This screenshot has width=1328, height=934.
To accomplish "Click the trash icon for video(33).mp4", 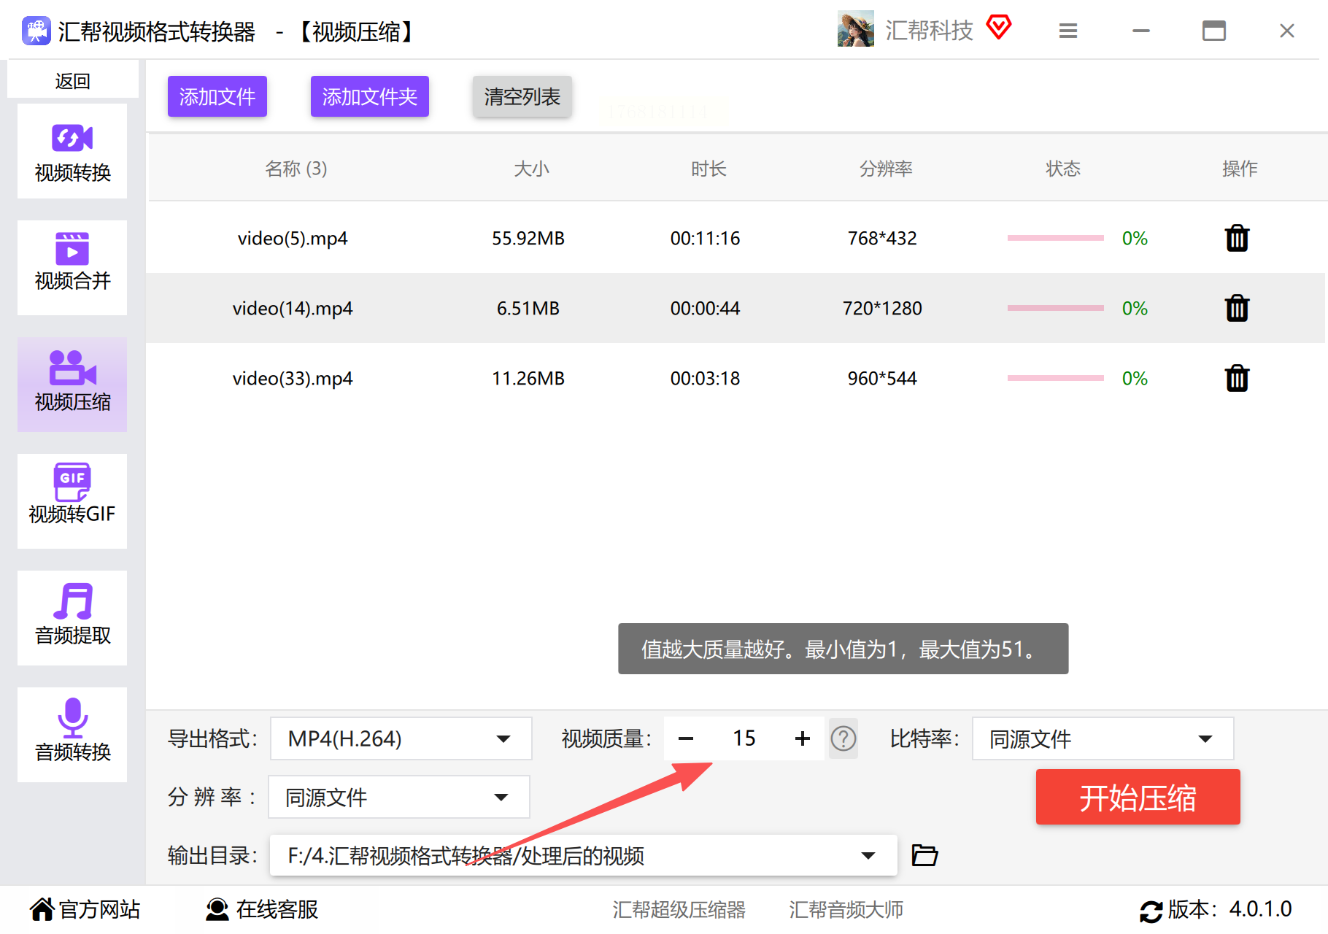I will [x=1237, y=379].
